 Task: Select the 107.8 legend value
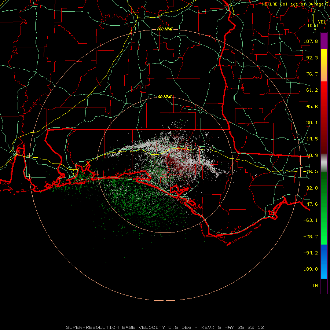point(311,41)
